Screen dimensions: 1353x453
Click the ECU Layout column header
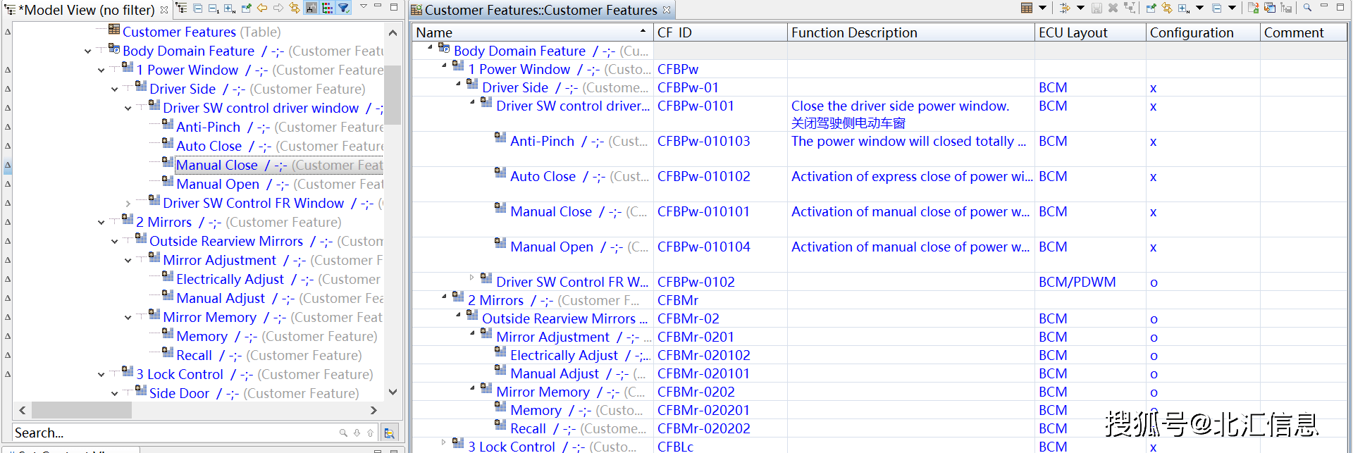(x=1089, y=32)
